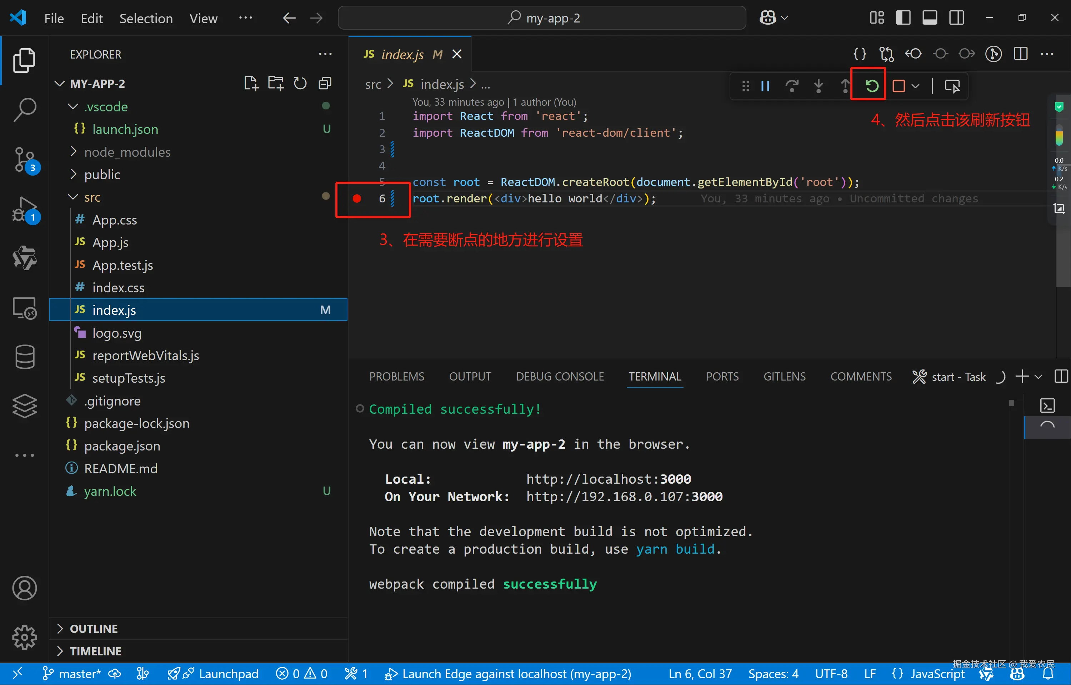Open the Search view in the activity bar
The height and width of the screenshot is (685, 1071).
click(25, 110)
